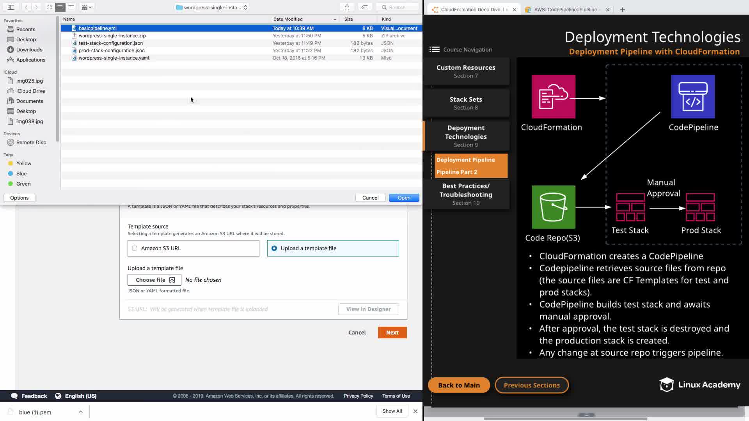Toggle the file dialog sidebar icon
Viewport: 749px width, 421px height.
click(11, 7)
